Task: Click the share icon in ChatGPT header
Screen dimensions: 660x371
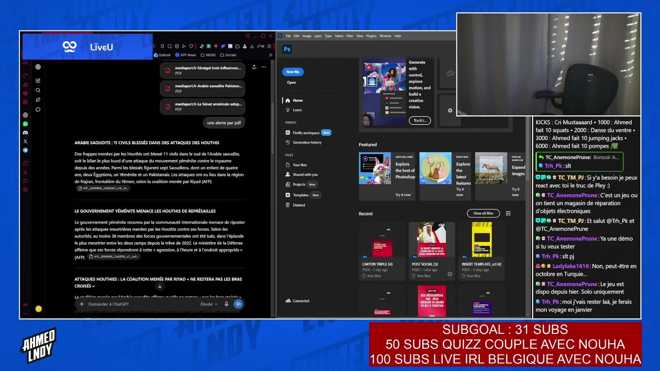Action: (254, 67)
